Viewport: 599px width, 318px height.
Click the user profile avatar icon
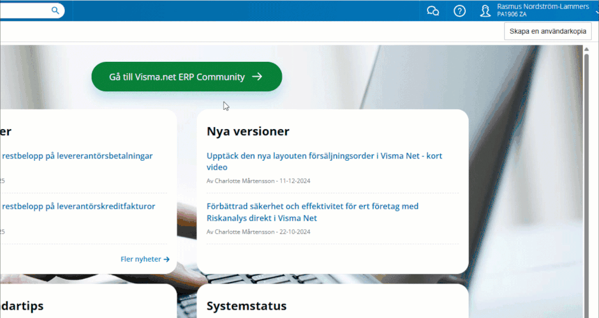click(x=486, y=11)
